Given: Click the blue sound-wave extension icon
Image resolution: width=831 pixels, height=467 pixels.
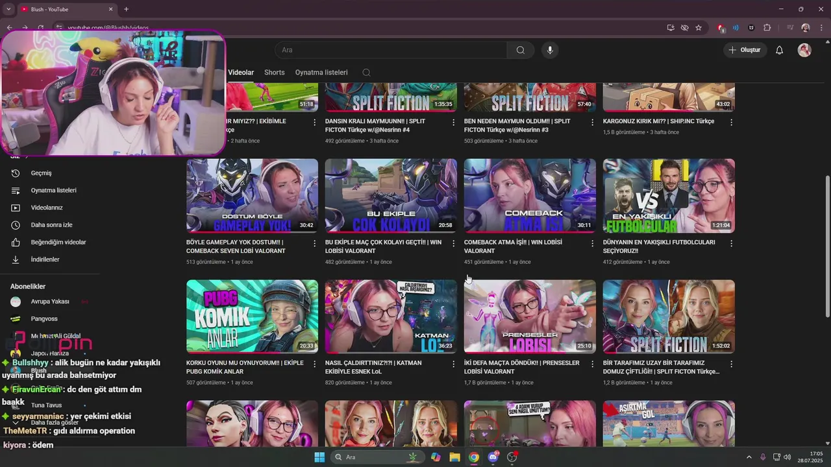Looking at the screenshot, I should [736, 28].
